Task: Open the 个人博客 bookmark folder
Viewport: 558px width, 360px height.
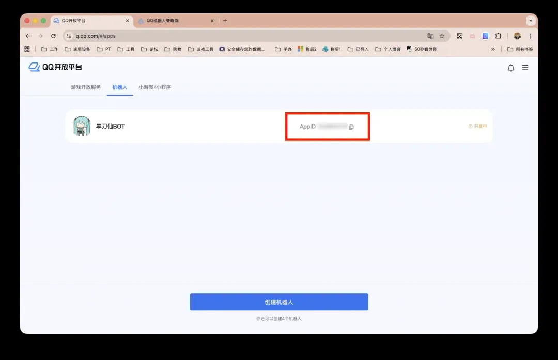Action: click(388, 49)
